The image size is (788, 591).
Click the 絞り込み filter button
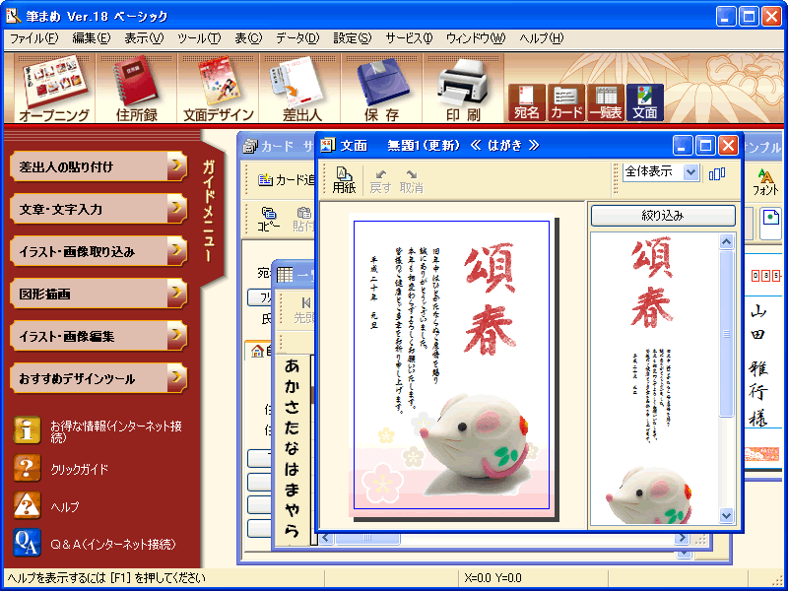coord(663,216)
